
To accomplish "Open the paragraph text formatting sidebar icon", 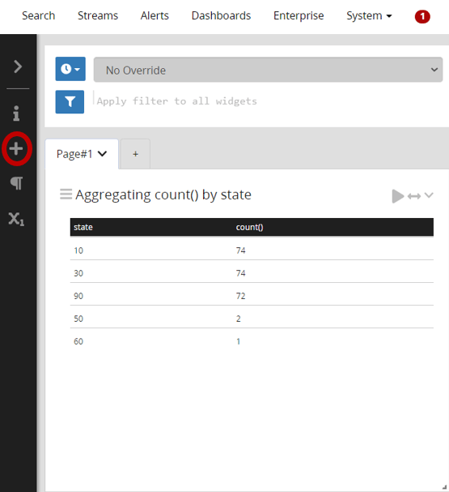I will click(x=16, y=183).
